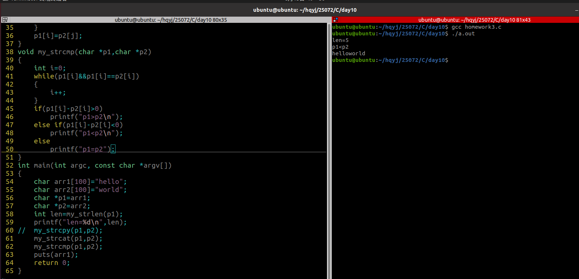Click the printf("p1=p2") statement on line 50

(x=83, y=149)
